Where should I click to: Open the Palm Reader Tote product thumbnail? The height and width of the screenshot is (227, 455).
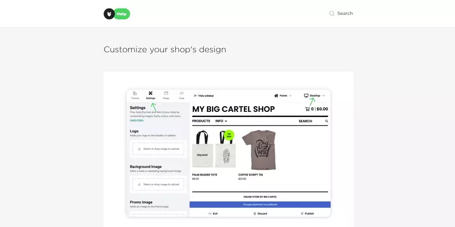[x=214, y=149]
